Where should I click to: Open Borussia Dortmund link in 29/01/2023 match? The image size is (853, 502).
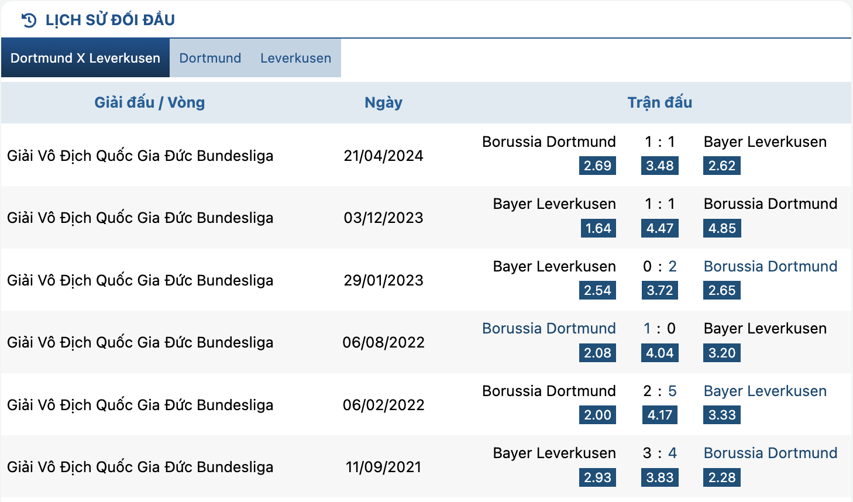[771, 266]
